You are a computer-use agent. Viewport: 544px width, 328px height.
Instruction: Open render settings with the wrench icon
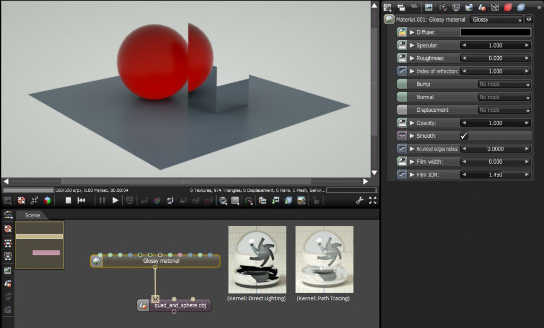(360, 201)
